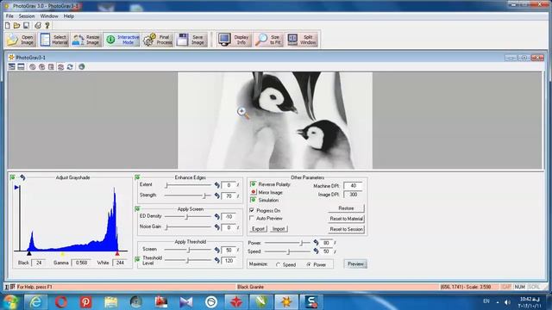The height and width of the screenshot is (310, 552).
Task: Click the Import button
Action: (279, 229)
